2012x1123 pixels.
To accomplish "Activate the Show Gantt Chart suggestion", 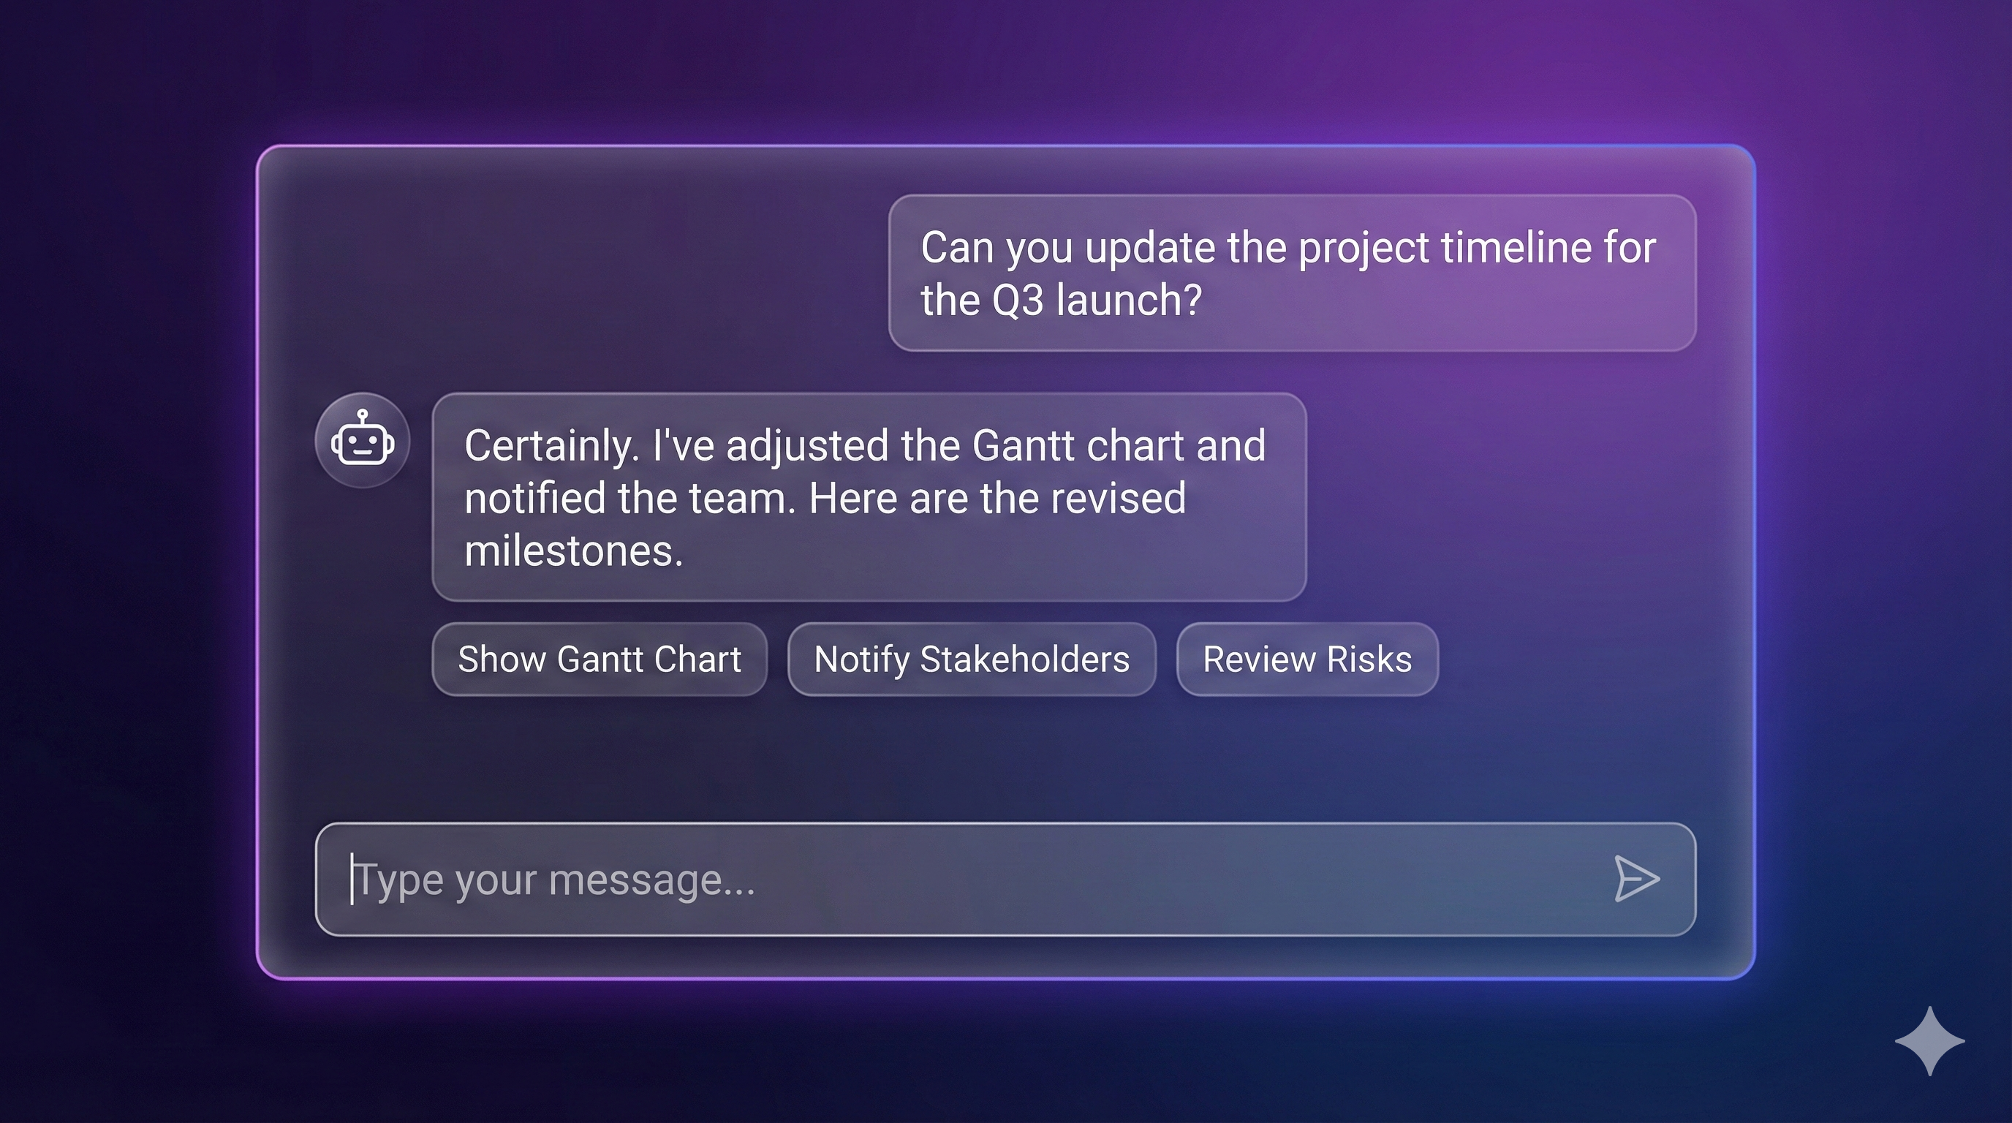I will coord(600,659).
